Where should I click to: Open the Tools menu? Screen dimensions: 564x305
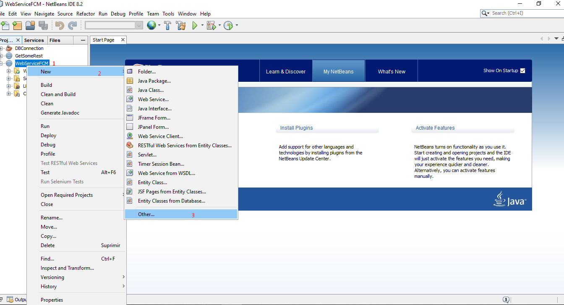[168, 14]
